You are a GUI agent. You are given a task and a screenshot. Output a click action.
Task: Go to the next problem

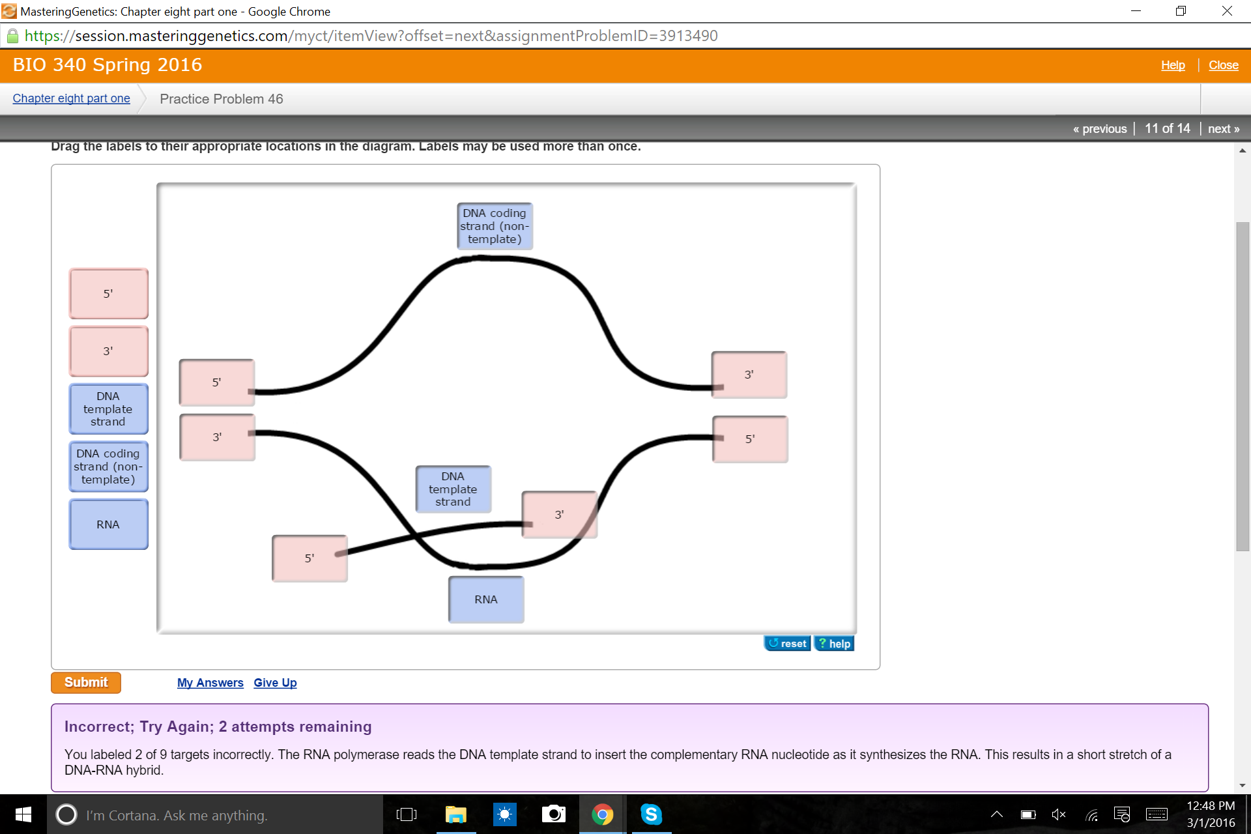[1224, 128]
